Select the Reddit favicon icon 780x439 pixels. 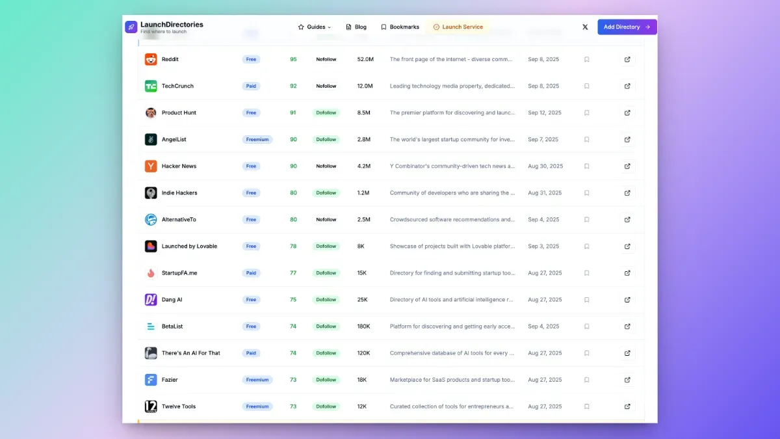pyautogui.click(x=151, y=59)
